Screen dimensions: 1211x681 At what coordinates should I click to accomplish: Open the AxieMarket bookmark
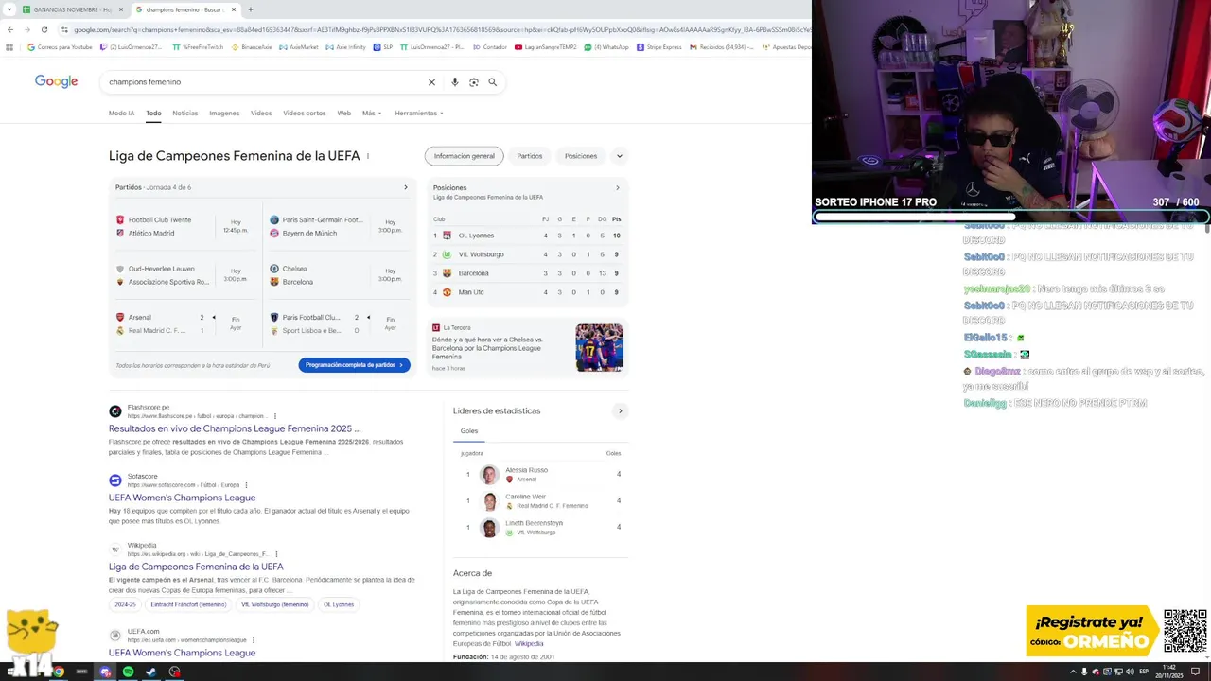point(298,47)
